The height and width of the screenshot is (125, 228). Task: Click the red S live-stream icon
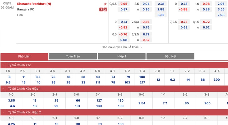point(101,9)
